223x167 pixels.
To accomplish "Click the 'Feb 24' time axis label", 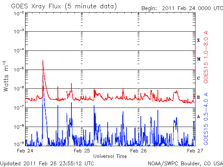I will pyautogui.click(x=26, y=151).
